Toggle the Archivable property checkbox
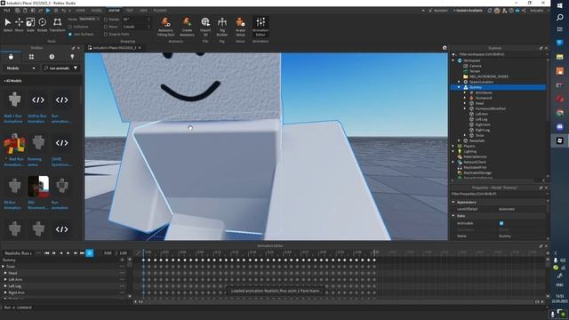 [x=501, y=223]
